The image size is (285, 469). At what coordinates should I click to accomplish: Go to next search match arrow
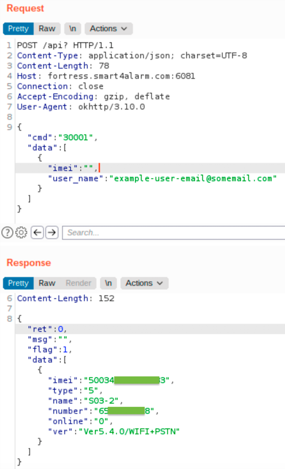click(x=52, y=233)
